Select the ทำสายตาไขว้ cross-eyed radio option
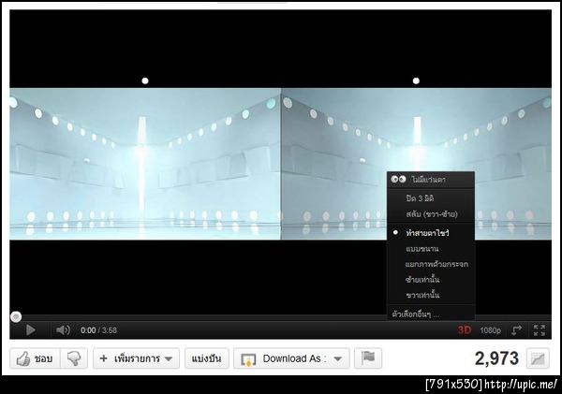This screenshot has width=562, height=394. (x=431, y=233)
